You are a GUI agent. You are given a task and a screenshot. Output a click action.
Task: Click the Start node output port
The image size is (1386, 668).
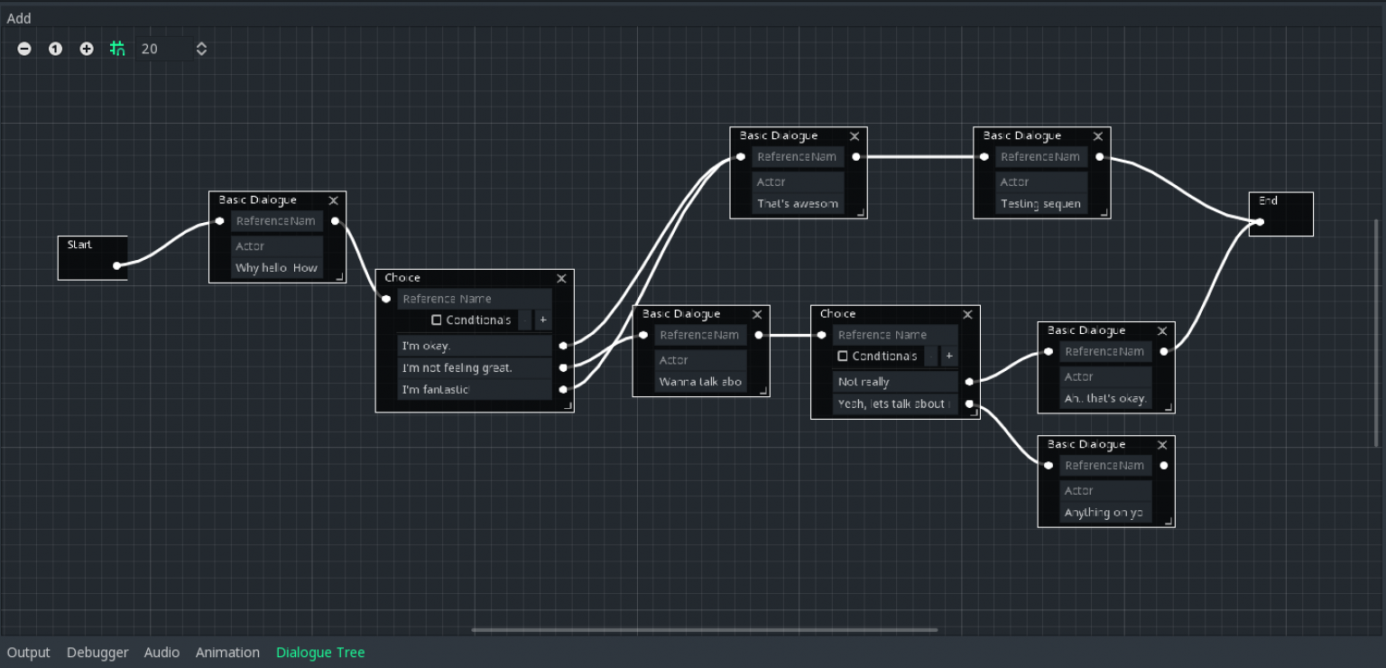click(116, 265)
